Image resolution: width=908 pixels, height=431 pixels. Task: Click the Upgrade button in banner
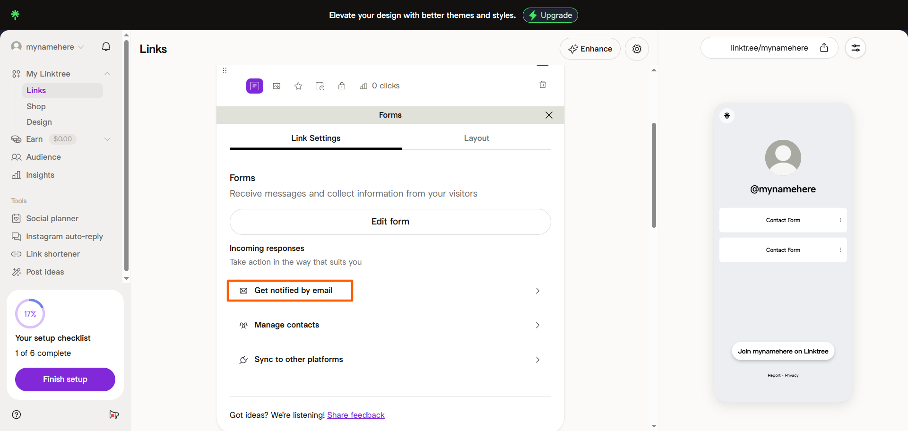click(550, 15)
